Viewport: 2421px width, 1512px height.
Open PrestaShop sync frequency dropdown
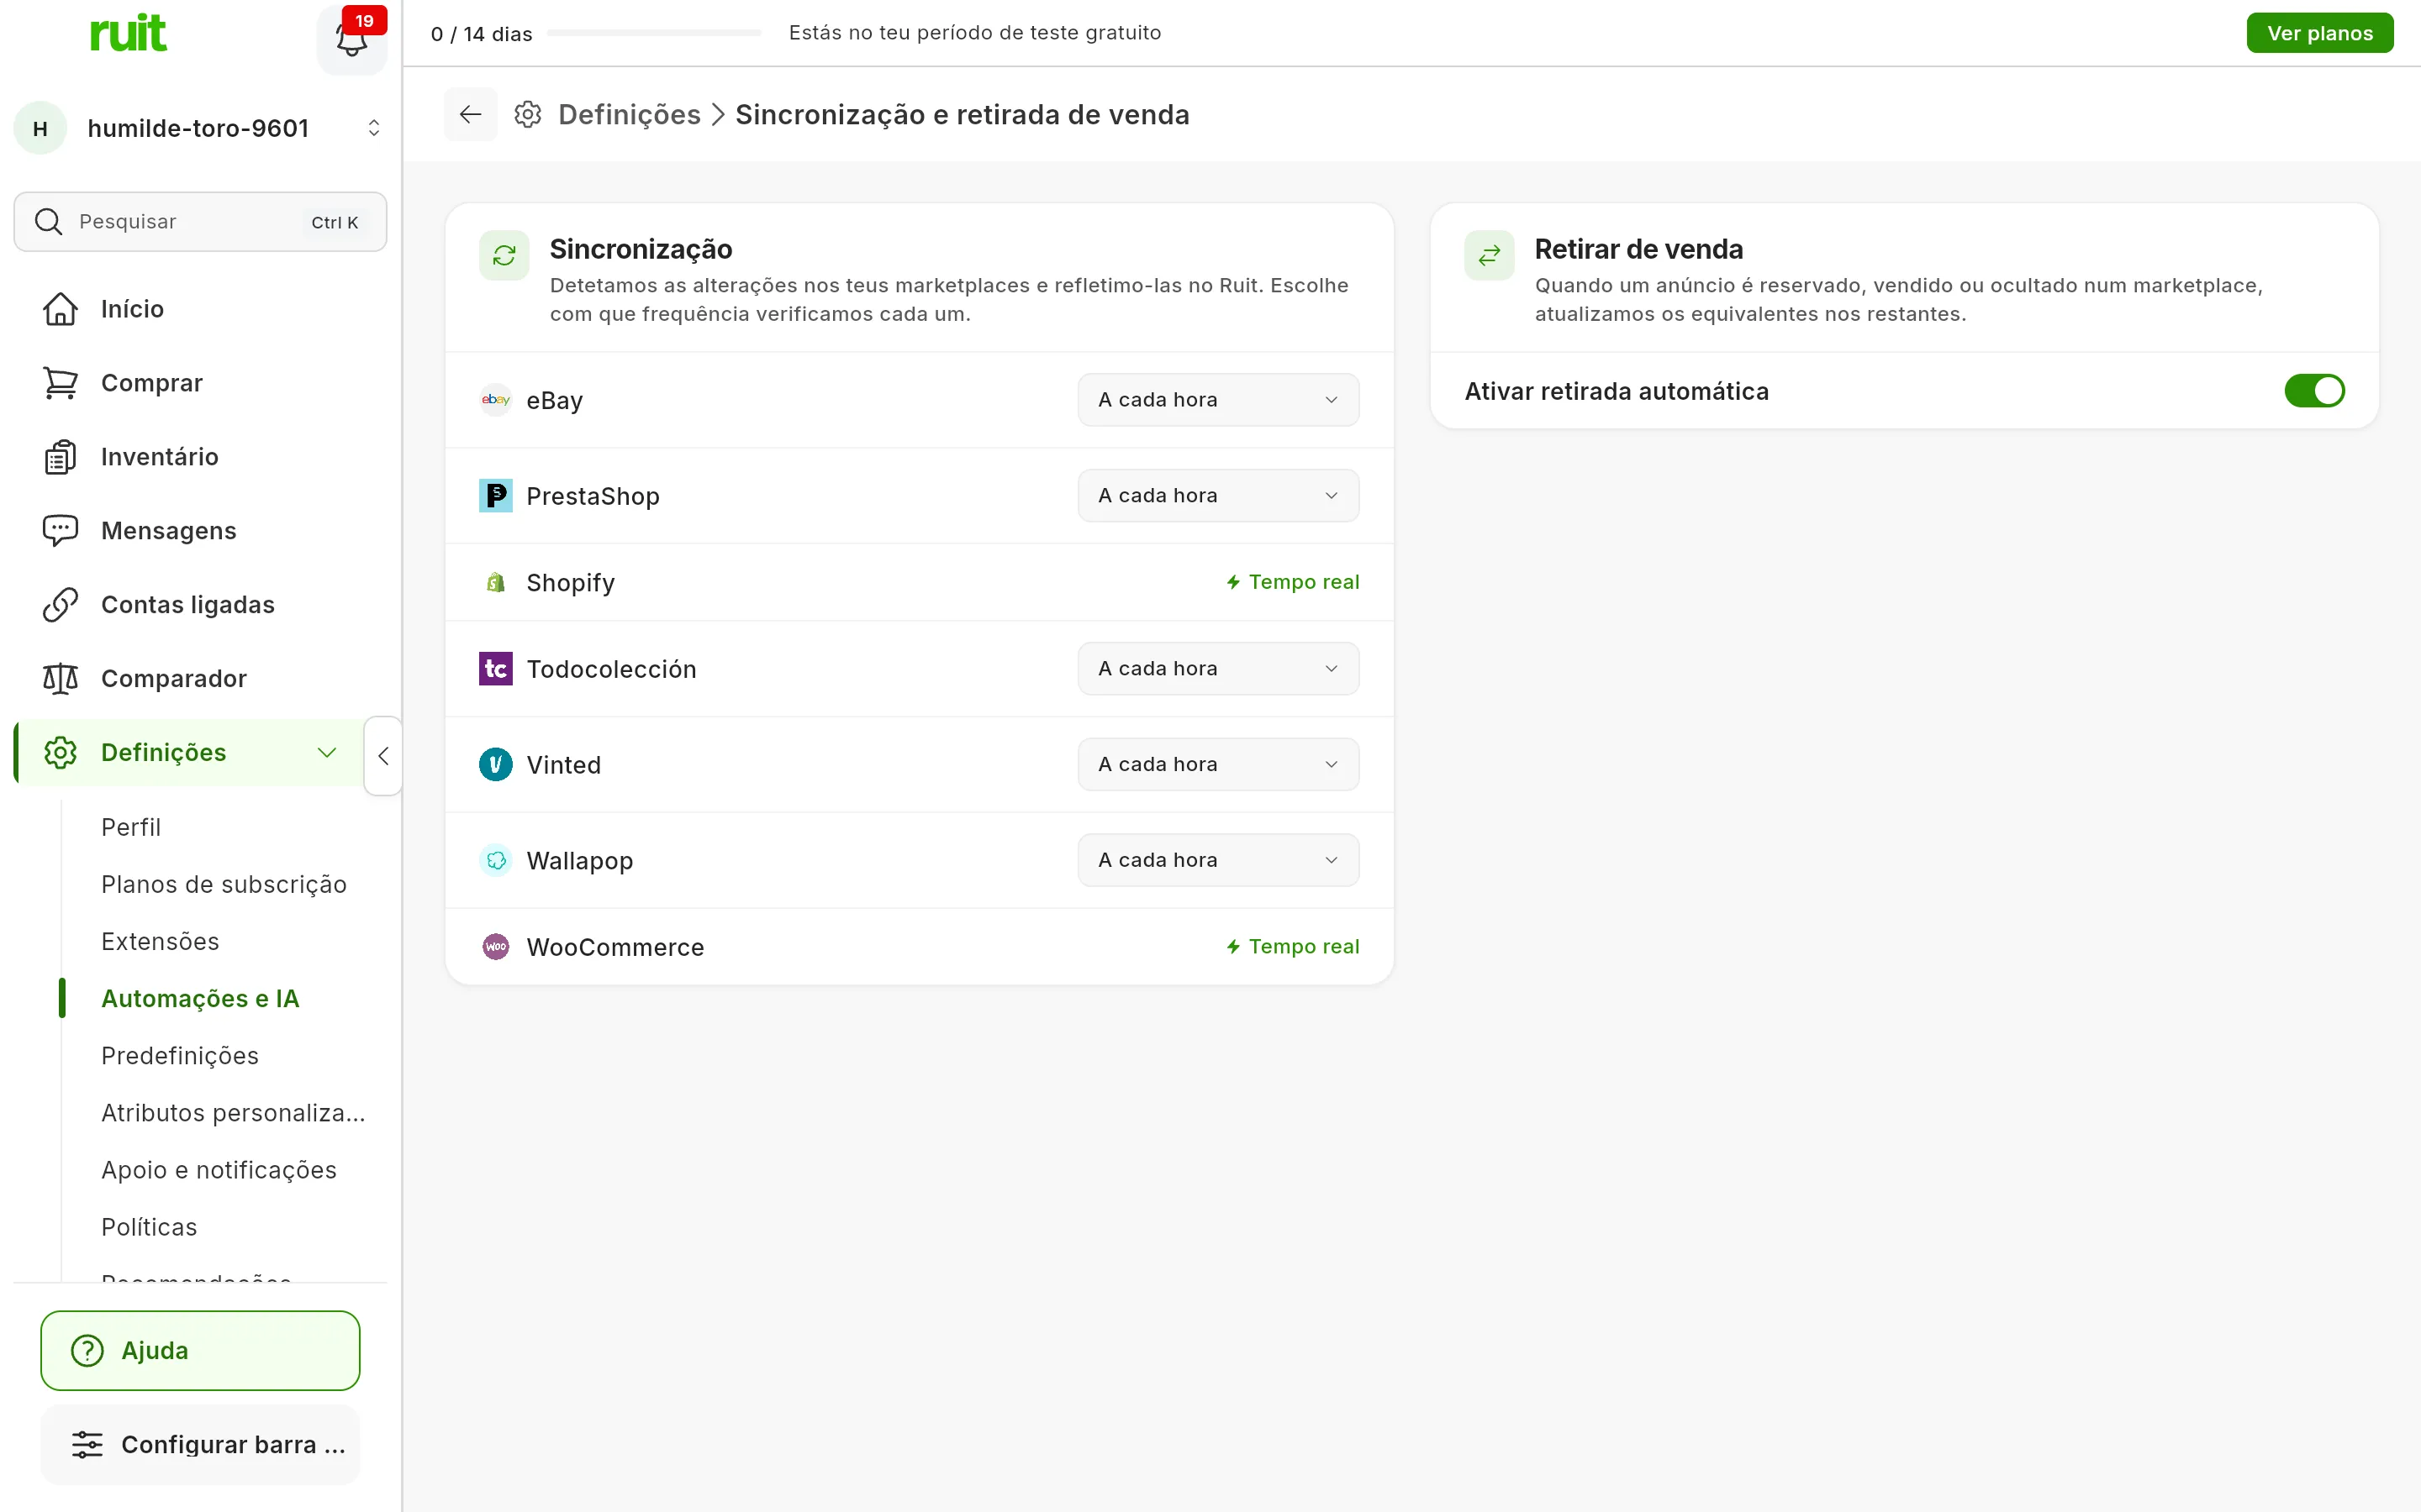(1217, 496)
